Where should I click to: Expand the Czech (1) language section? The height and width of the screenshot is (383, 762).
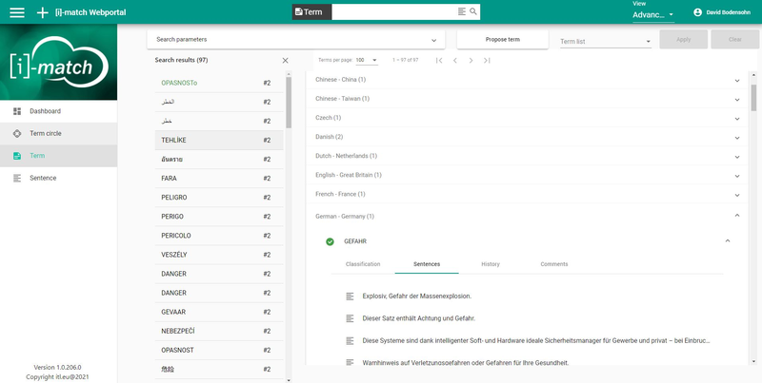click(736, 118)
